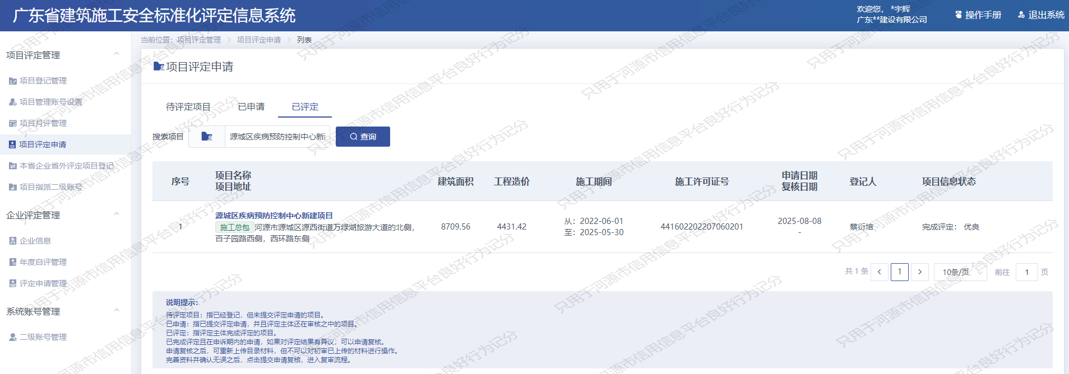Click status text 完成评定: 优良
This screenshot has height=374, width=1069.
pyautogui.click(x=951, y=227)
